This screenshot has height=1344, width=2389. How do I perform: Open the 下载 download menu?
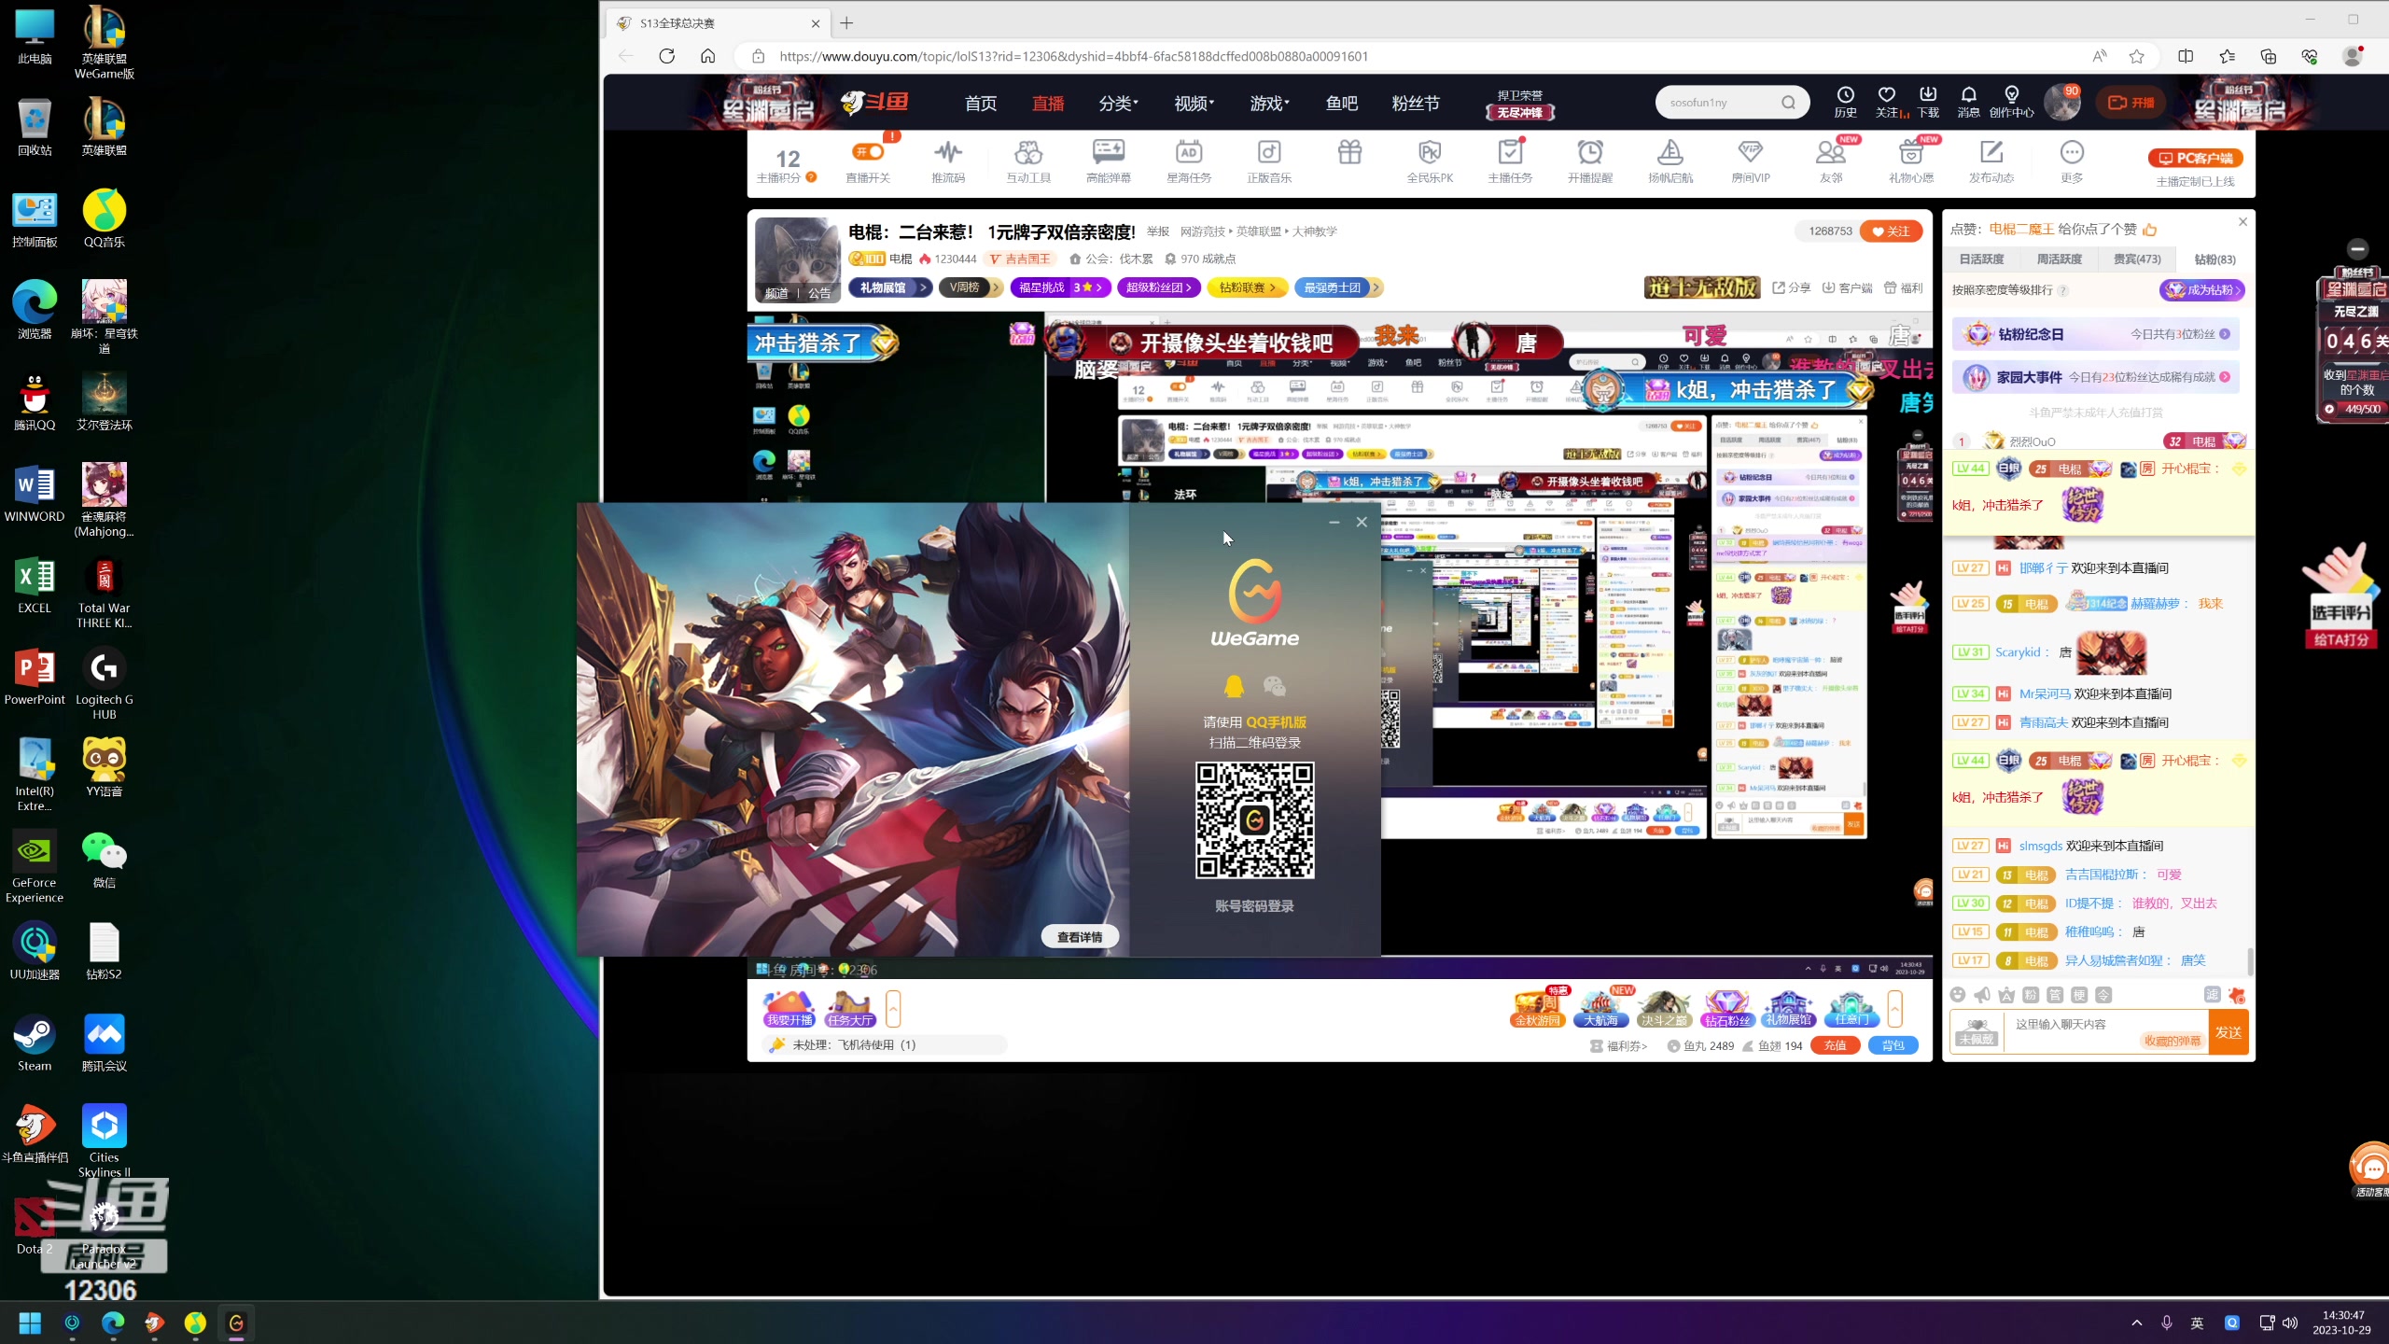(x=1928, y=102)
